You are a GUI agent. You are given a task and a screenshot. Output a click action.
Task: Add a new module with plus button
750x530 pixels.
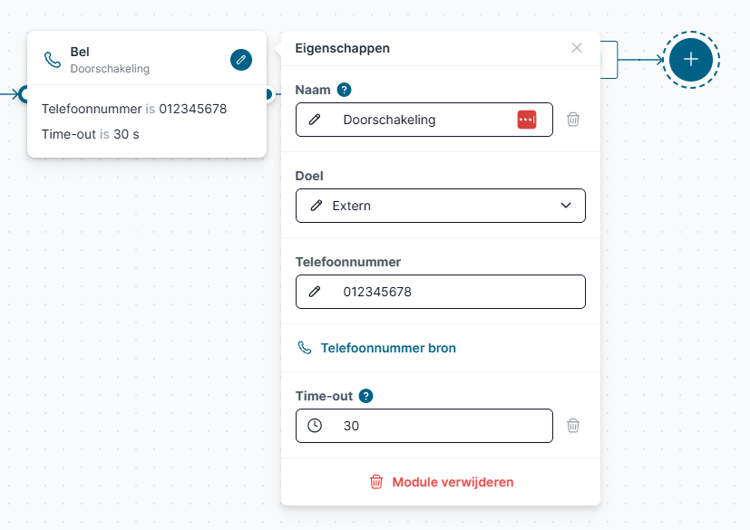coord(691,60)
